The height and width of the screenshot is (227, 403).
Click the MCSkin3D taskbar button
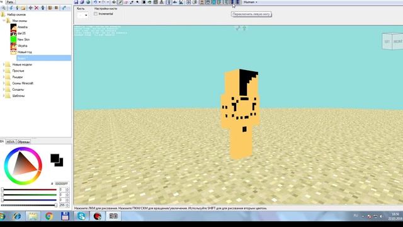click(x=113, y=216)
